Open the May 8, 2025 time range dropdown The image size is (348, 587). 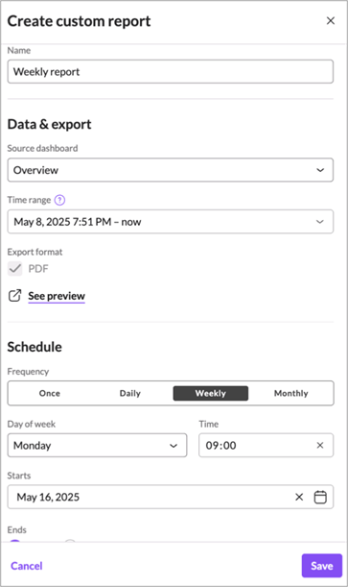pyautogui.click(x=171, y=222)
